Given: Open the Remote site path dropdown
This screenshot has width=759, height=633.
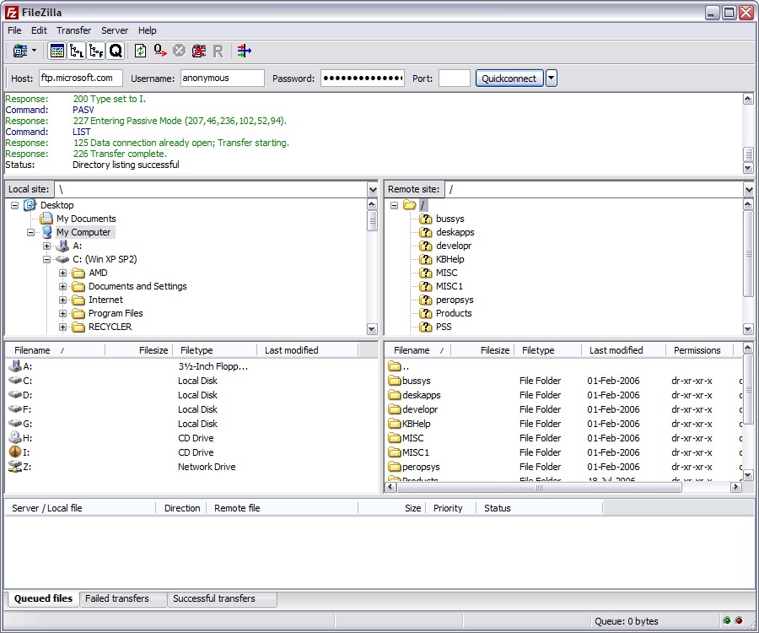Looking at the screenshot, I should click(748, 189).
